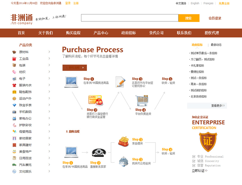The image size is (242, 185).
Task: Click the shopping cart delivery icon
Action: coord(142,100)
